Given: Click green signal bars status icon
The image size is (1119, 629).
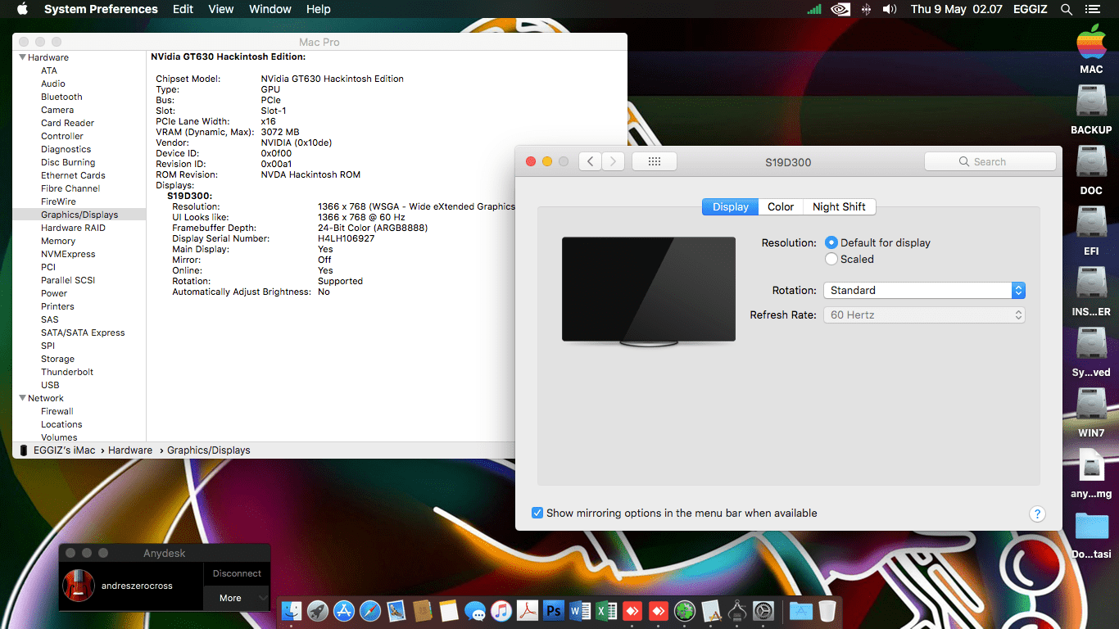Looking at the screenshot, I should (x=814, y=9).
